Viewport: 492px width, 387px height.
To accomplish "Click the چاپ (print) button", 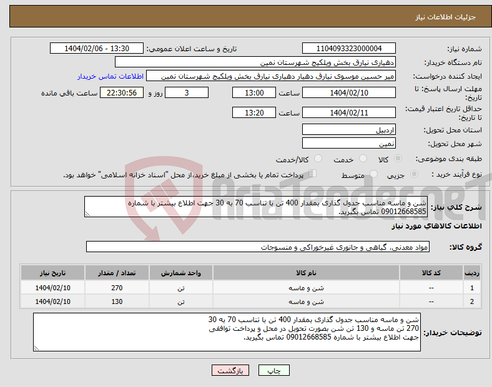I will [x=273, y=370].
